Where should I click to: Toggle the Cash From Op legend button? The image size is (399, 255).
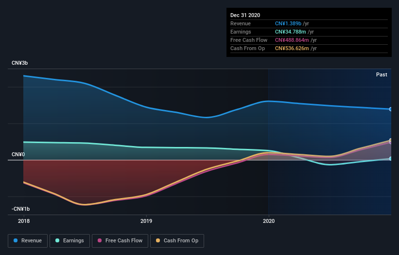tap(177, 241)
